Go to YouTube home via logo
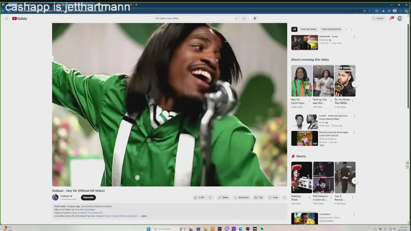Screen dimensions: 411x231 click(20, 18)
